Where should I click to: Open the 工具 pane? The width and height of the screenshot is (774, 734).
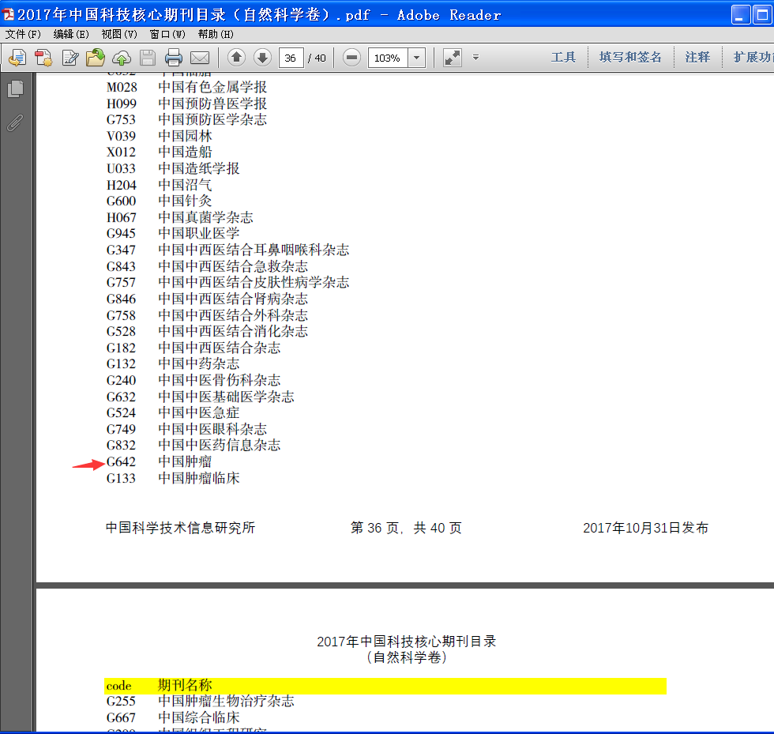(563, 58)
